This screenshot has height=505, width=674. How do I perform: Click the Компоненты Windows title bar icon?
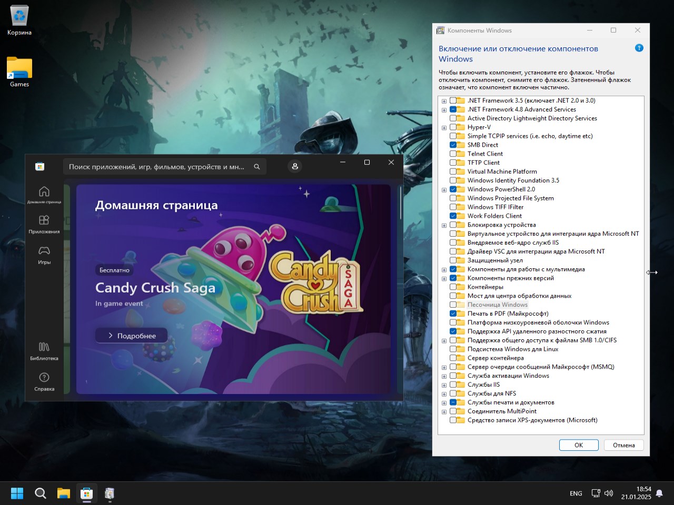(440, 31)
